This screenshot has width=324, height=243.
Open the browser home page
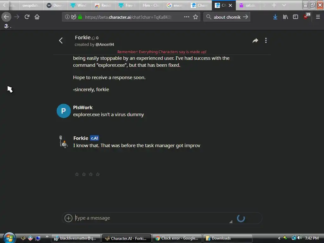click(x=37, y=17)
